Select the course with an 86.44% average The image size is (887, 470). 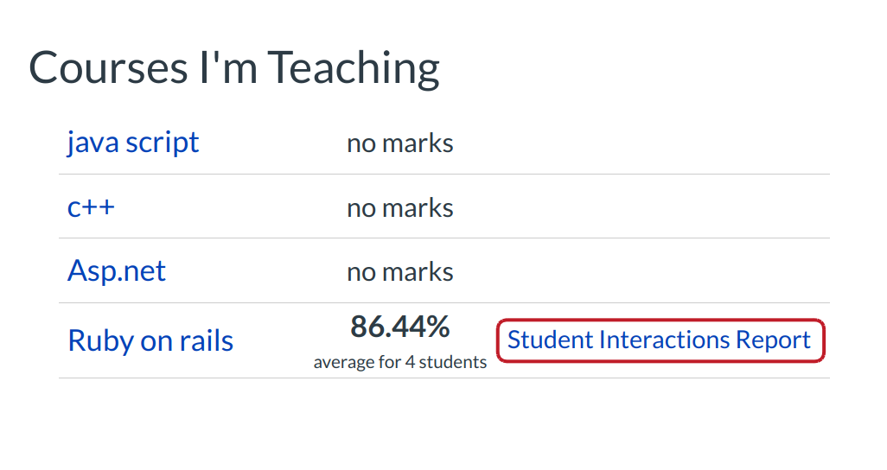click(x=150, y=340)
